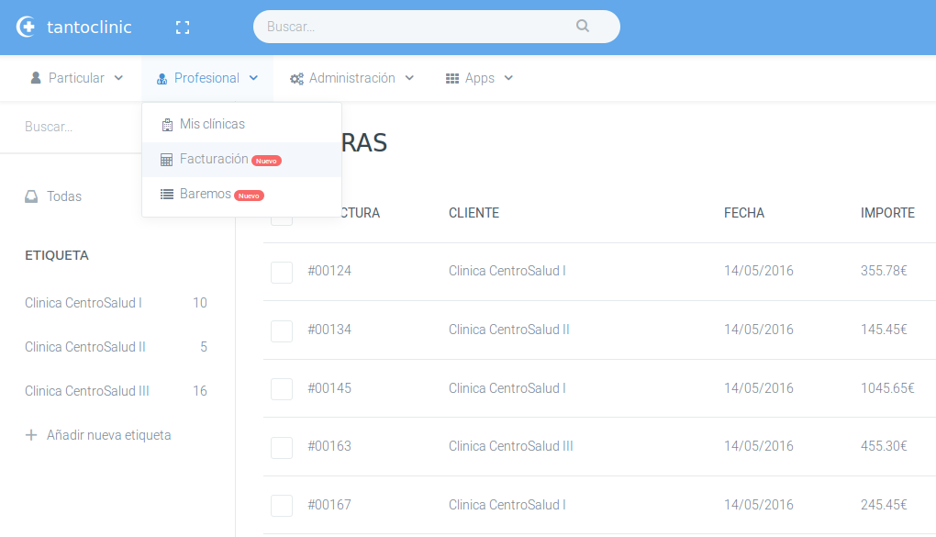
Task: Click the Mis clínicas building icon
Action: [166, 125]
